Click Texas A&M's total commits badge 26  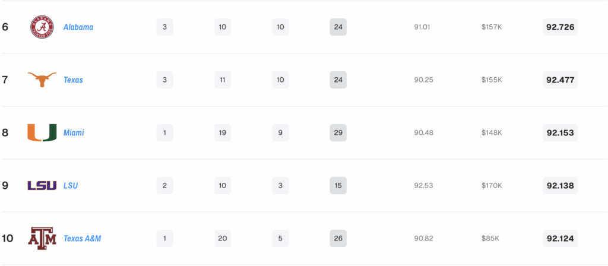pyautogui.click(x=338, y=238)
